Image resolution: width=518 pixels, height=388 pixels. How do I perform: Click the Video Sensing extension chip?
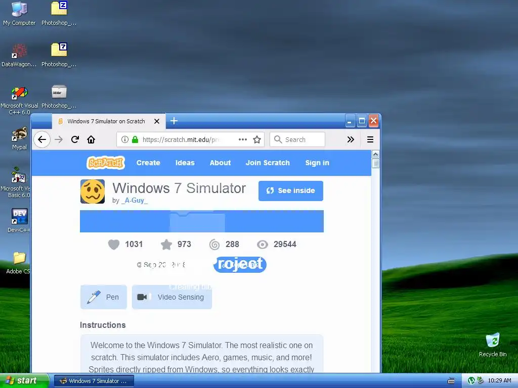tap(172, 297)
